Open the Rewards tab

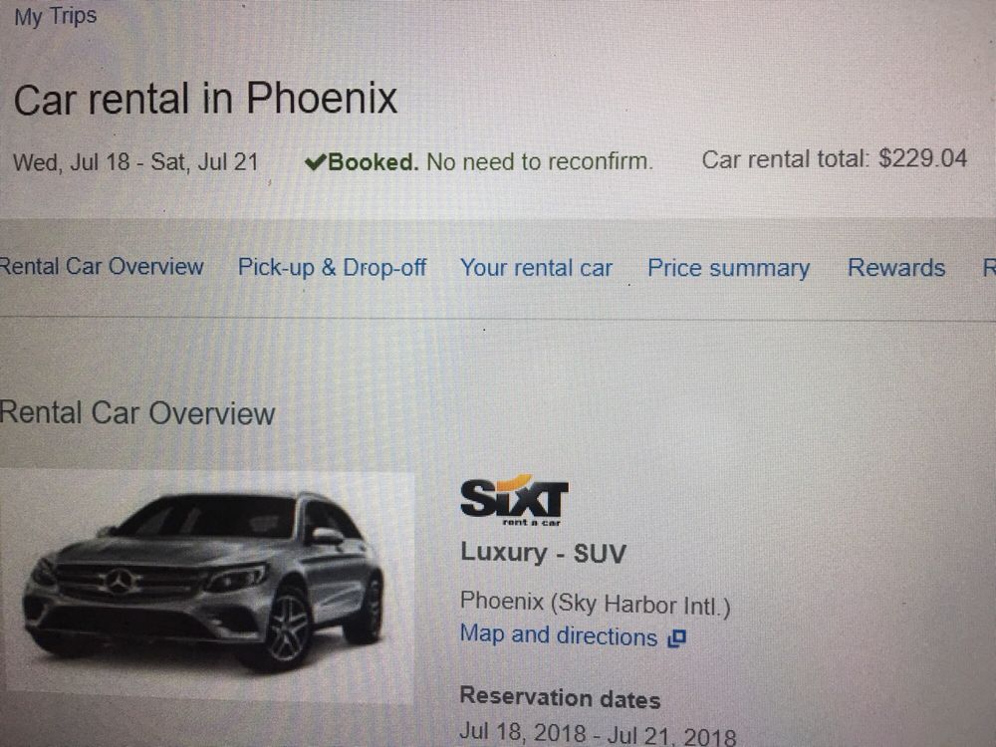click(896, 267)
